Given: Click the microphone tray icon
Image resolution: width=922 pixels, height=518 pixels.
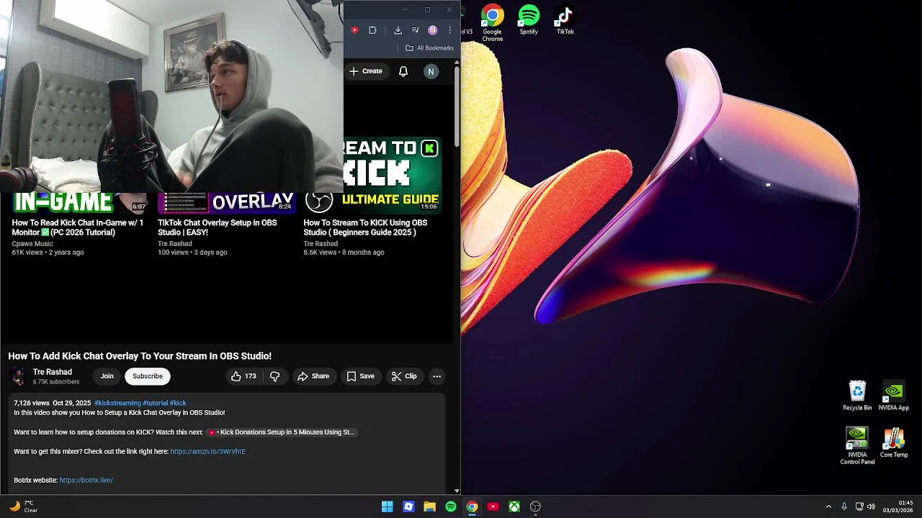Looking at the screenshot, I should pos(844,506).
